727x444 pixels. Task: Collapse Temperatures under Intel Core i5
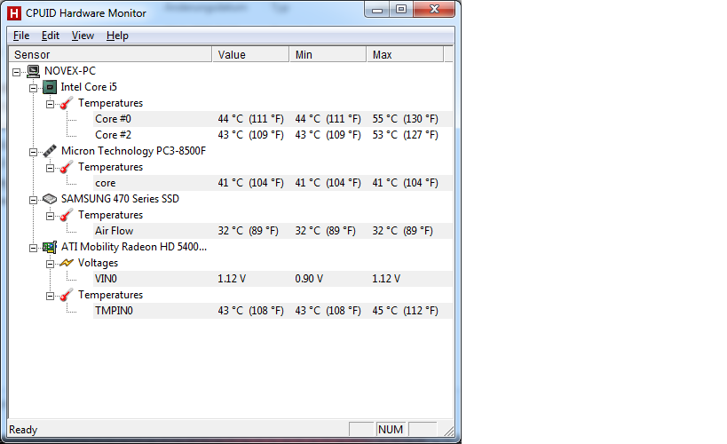[x=50, y=104]
